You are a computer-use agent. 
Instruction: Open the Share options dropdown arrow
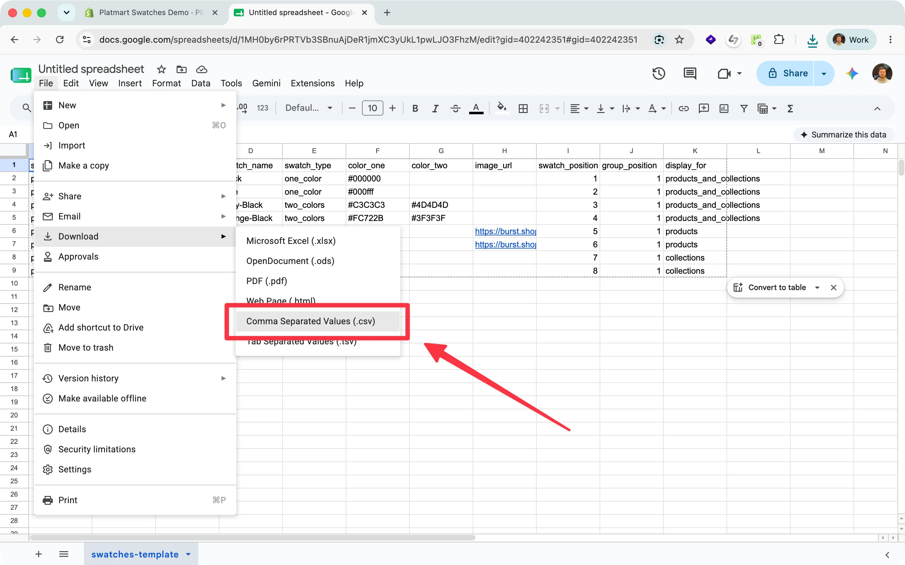coord(824,73)
